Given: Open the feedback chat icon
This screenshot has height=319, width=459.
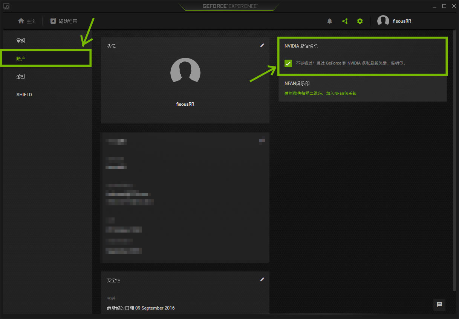Looking at the screenshot, I should tap(439, 305).
